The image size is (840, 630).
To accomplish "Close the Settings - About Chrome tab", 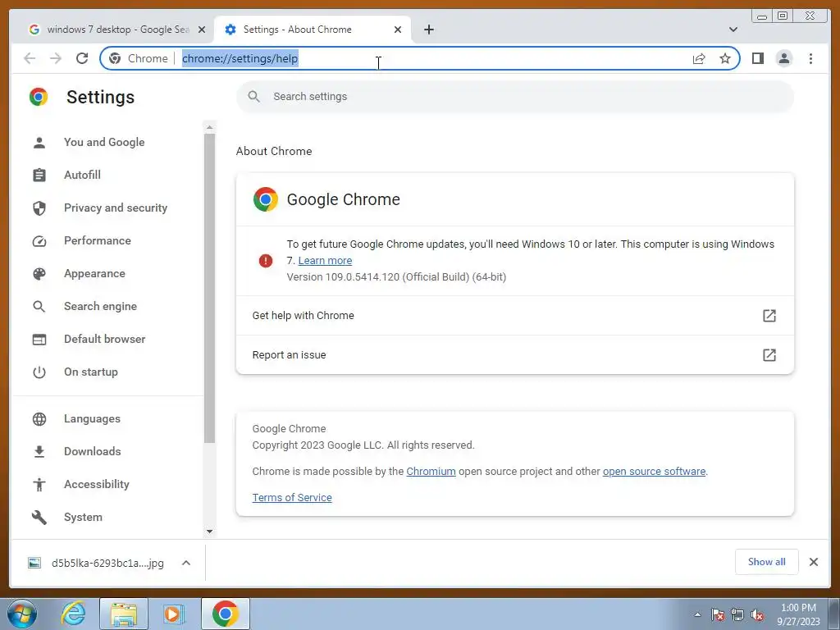I will click(x=398, y=30).
